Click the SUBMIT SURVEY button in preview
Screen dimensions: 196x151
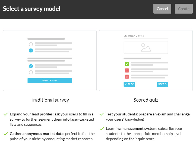50,81
